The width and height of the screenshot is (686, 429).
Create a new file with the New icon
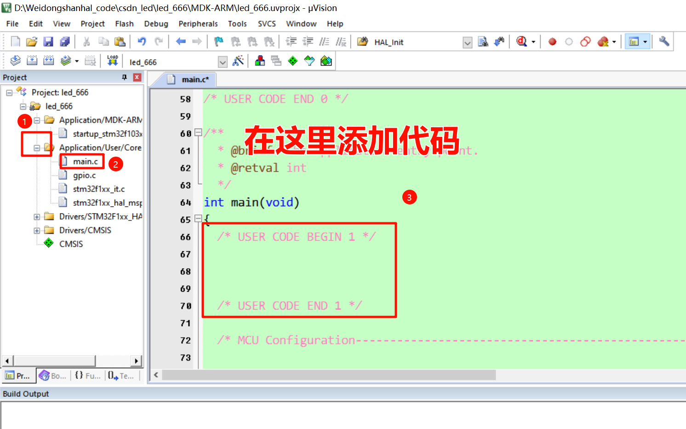point(15,42)
